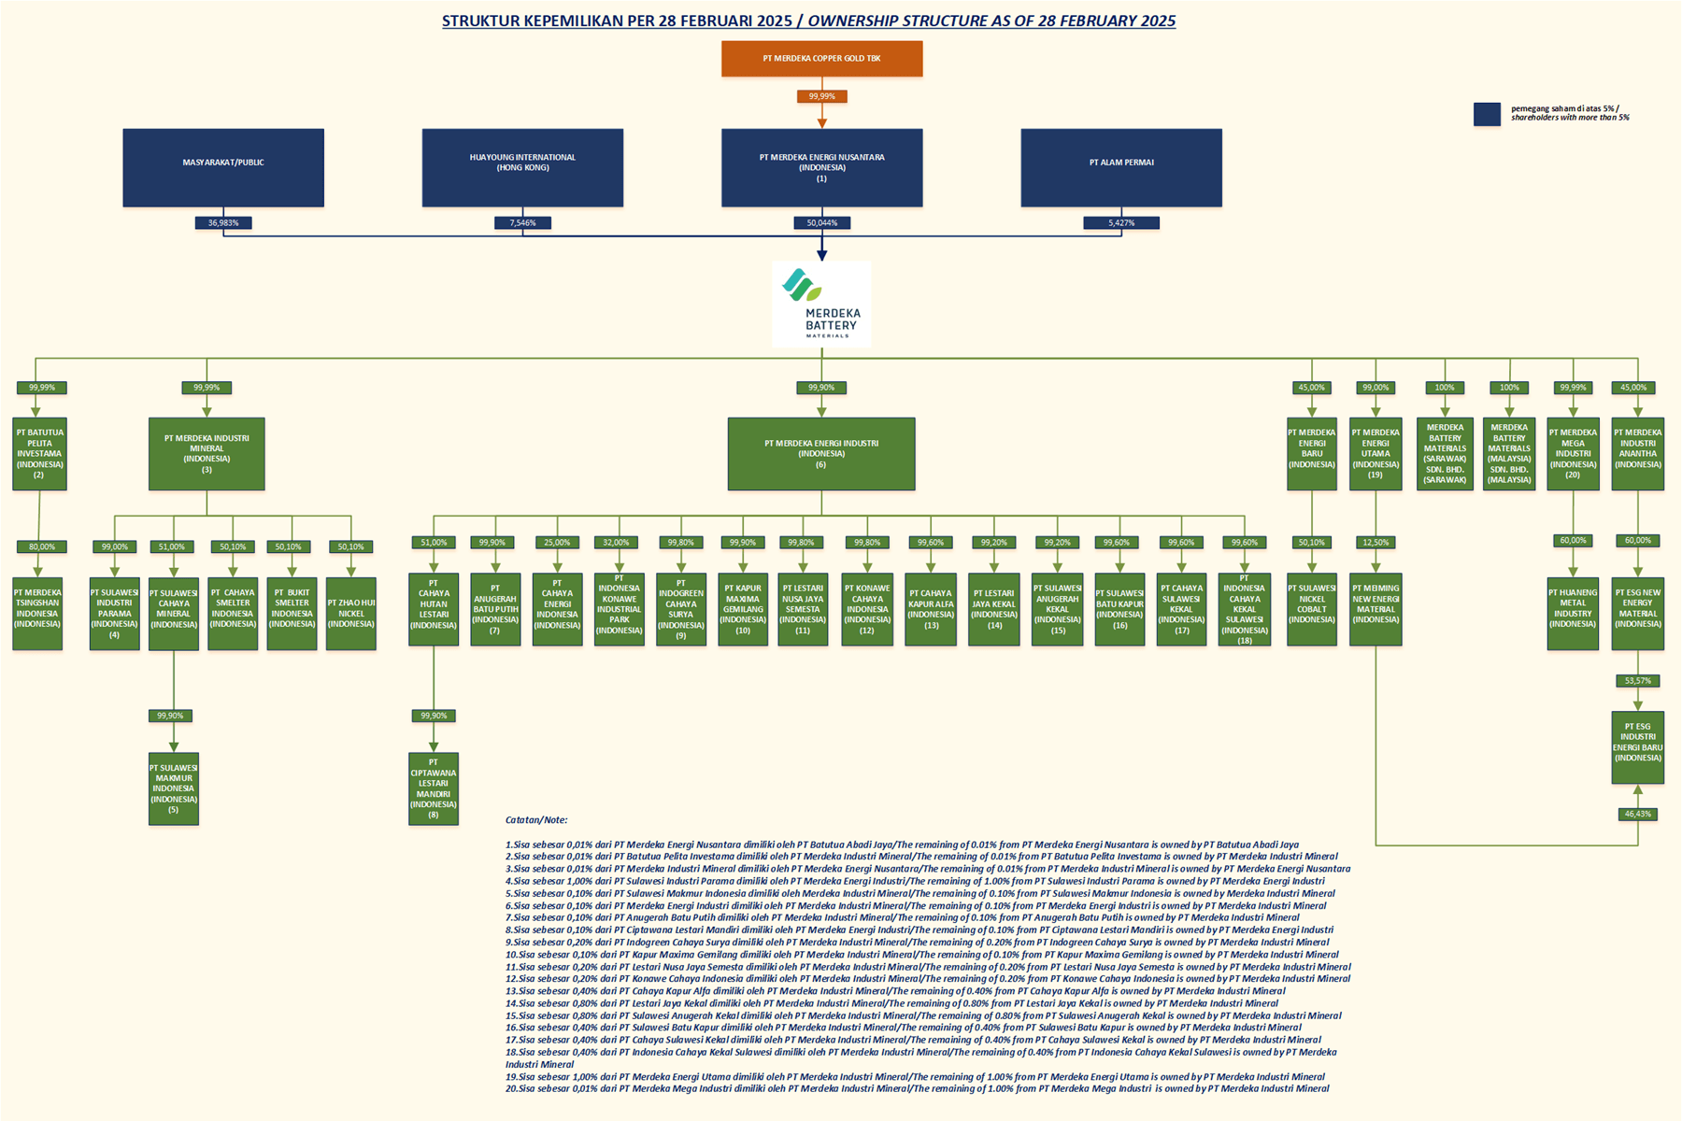
Task: Select note 1 about PT Batutua Abadi Jaya
Action: [x=902, y=844]
